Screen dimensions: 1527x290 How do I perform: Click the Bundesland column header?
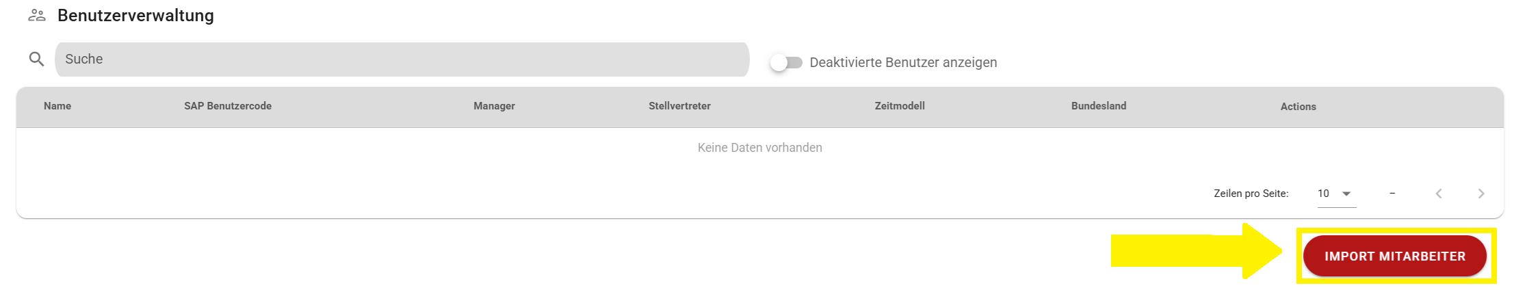1099,106
